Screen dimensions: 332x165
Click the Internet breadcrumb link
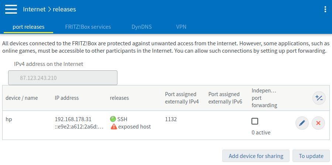click(x=34, y=9)
